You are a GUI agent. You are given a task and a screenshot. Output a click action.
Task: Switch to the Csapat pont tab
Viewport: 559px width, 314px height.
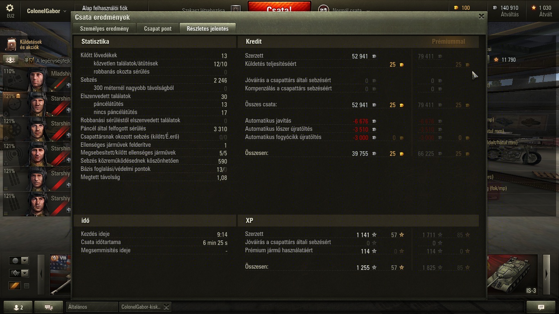tap(158, 29)
